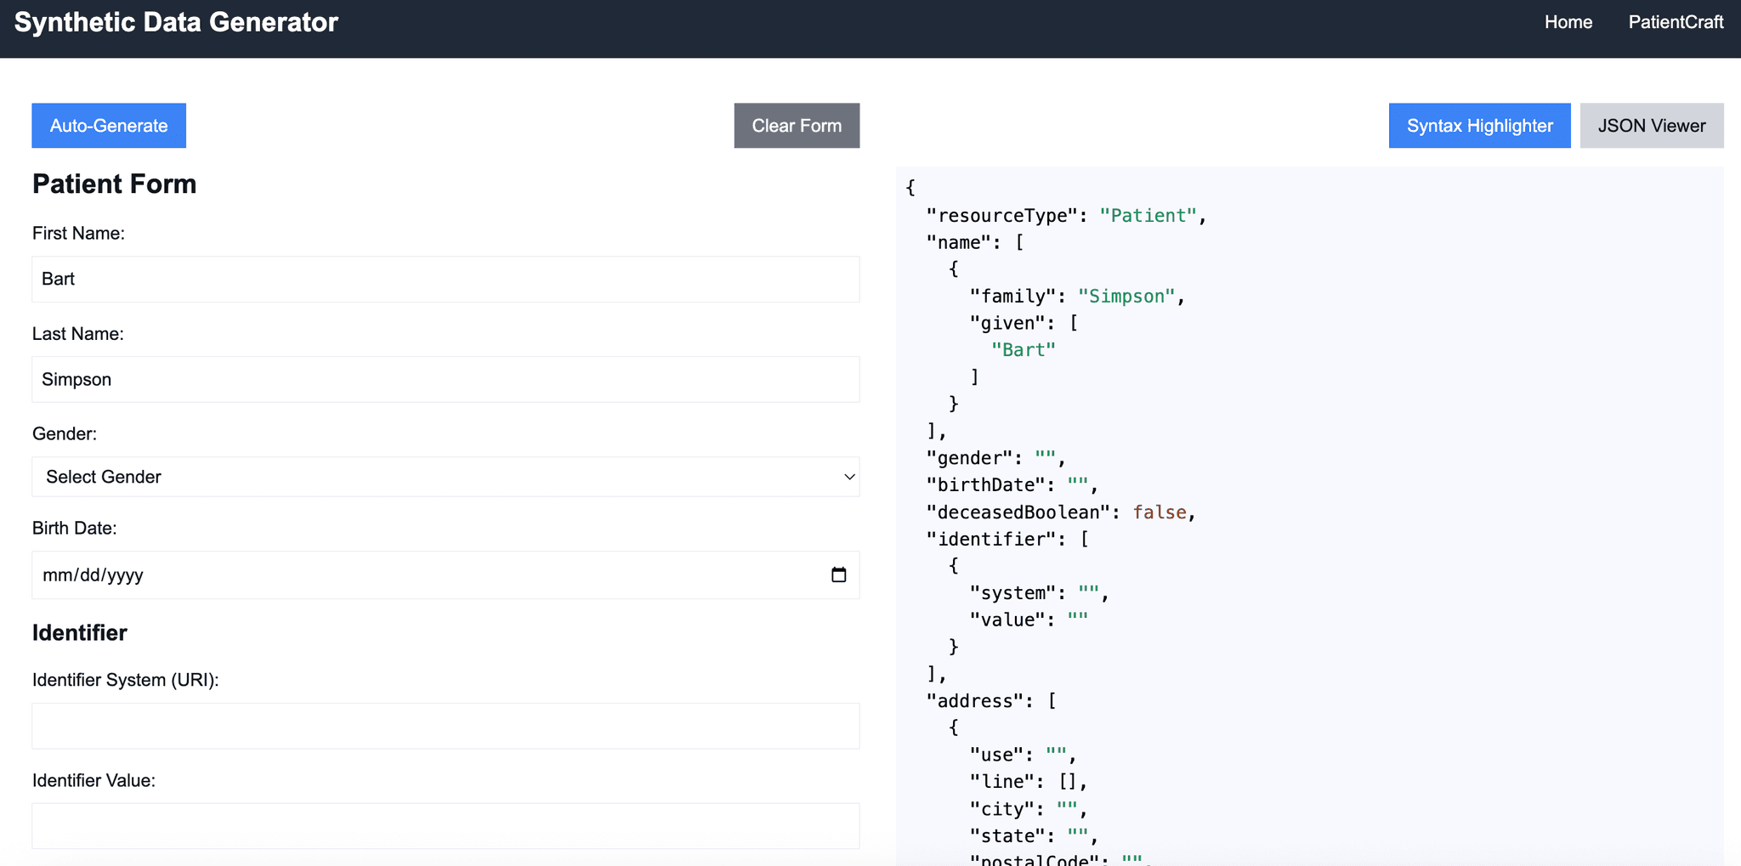Open the Select Gender dropdown
The width and height of the screenshot is (1741, 866).
click(x=445, y=477)
